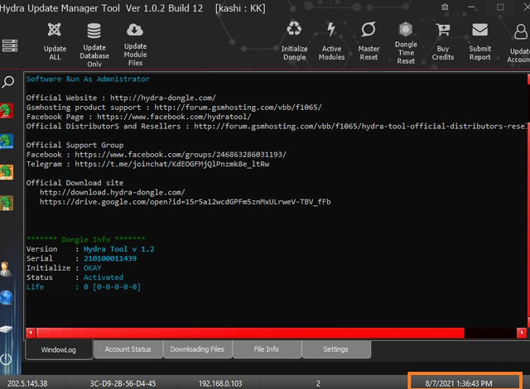Toggle the hamburger menu icon

tap(10, 46)
